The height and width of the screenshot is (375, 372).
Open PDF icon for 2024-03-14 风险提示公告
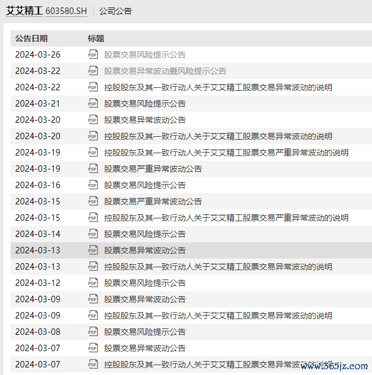pyautogui.click(x=93, y=234)
